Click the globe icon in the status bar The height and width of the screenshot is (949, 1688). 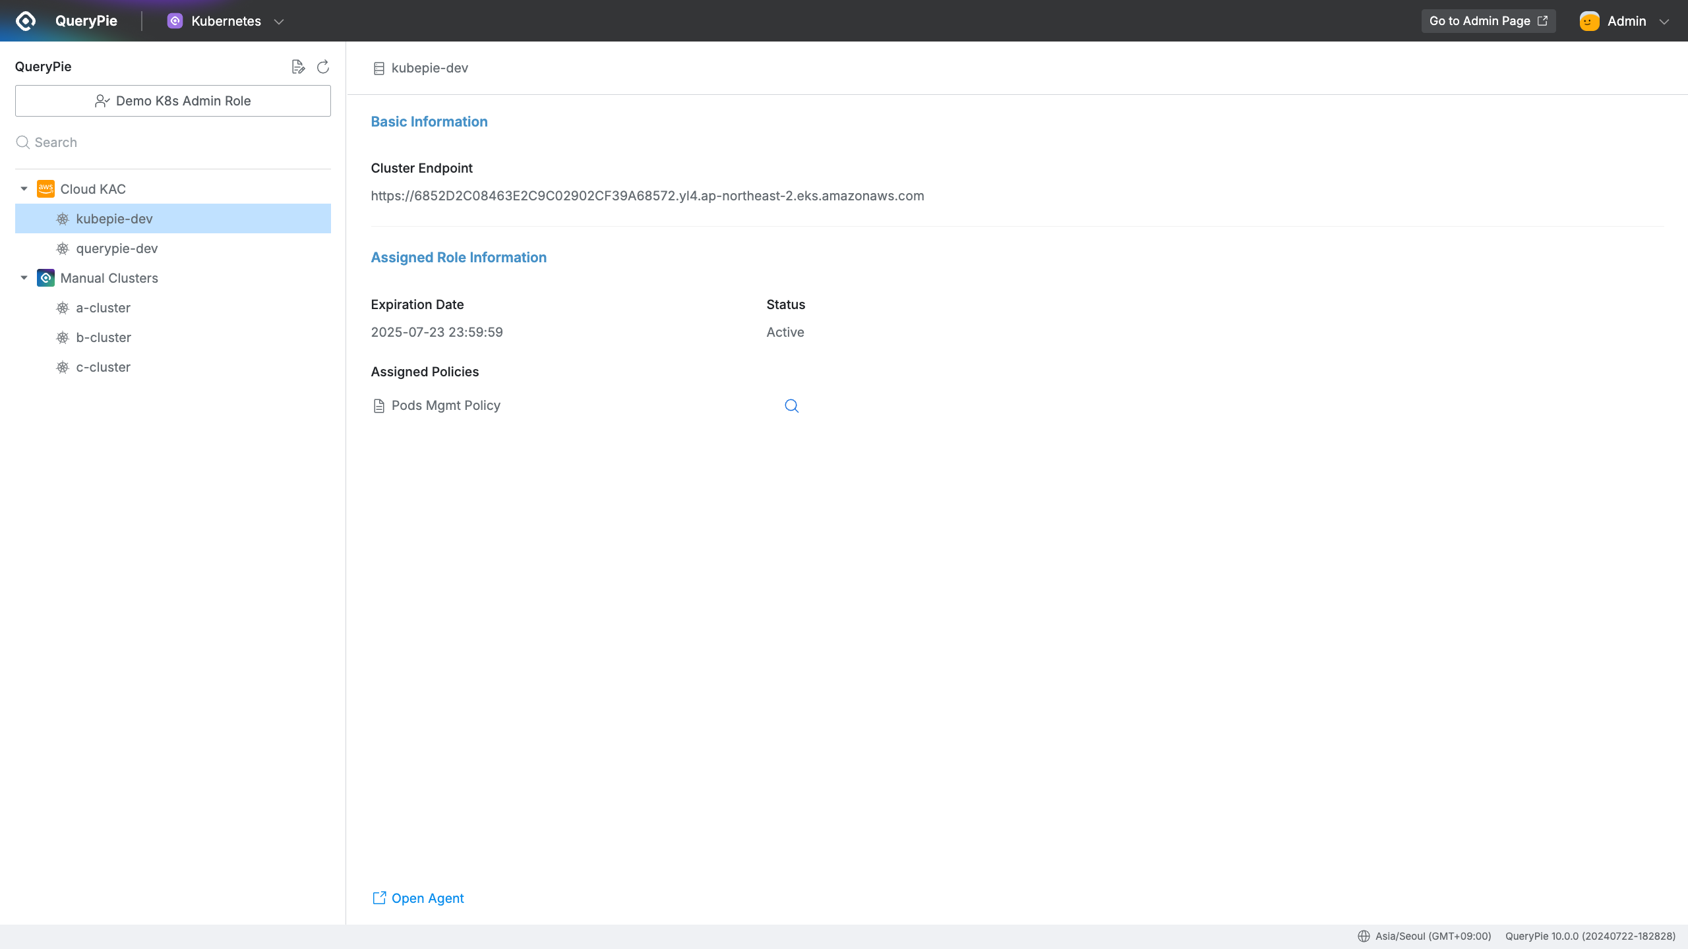[1364, 936]
